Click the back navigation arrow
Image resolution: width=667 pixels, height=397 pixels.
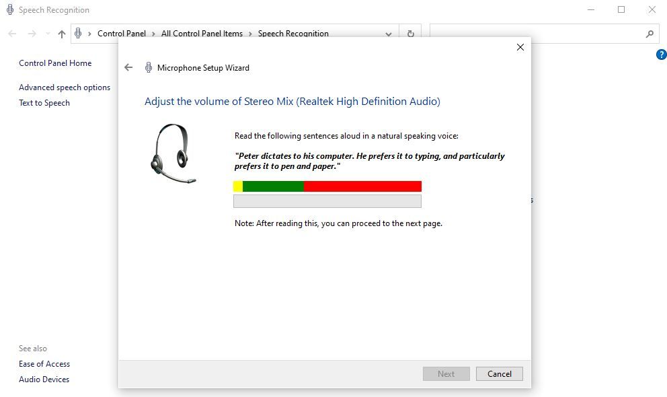click(x=11, y=34)
